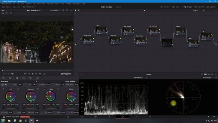Open the LUTs panel
Screen dimensions: 218x123
[17, 7]
